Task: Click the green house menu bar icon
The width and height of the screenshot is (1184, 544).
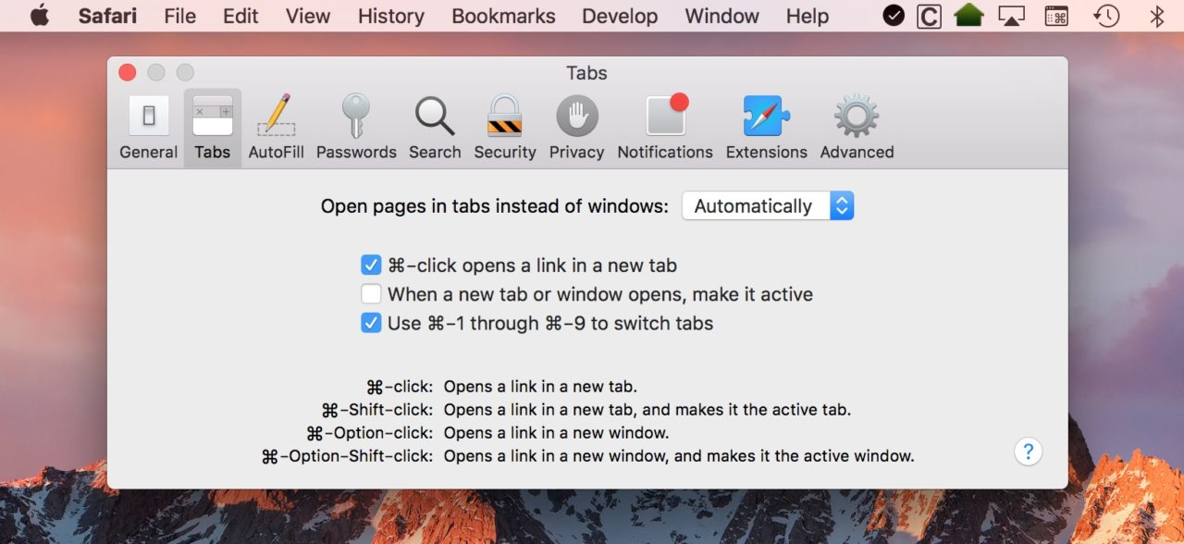Action: tap(968, 16)
